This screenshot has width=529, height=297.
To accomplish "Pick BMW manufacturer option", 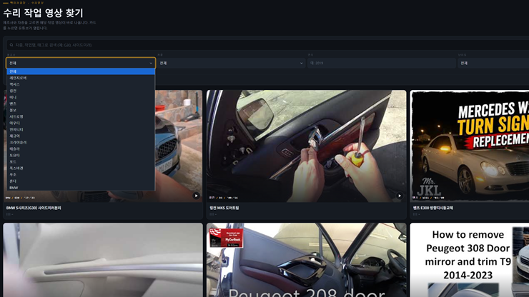I will [x=81, y=188].
